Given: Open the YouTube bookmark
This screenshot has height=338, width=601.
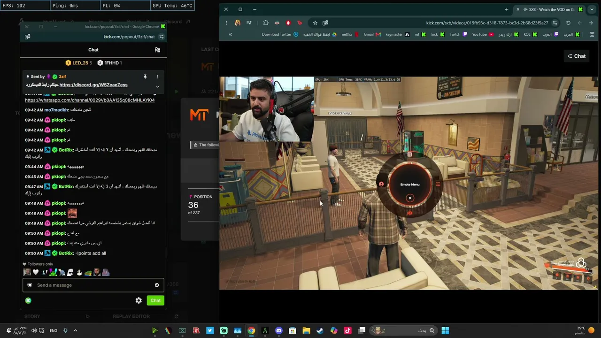Looking at the screenshot, I should tap(483, 34).
